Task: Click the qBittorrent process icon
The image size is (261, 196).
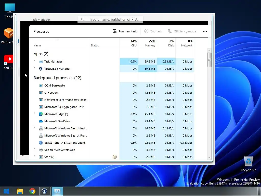Action: click(41, 143)
